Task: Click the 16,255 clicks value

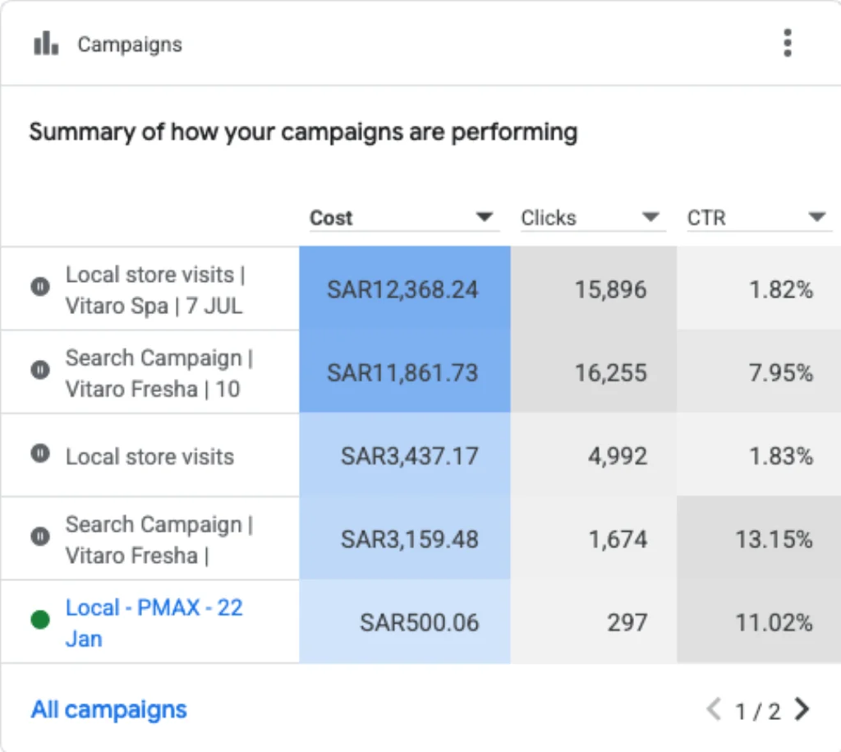Action: coord(610,372)
